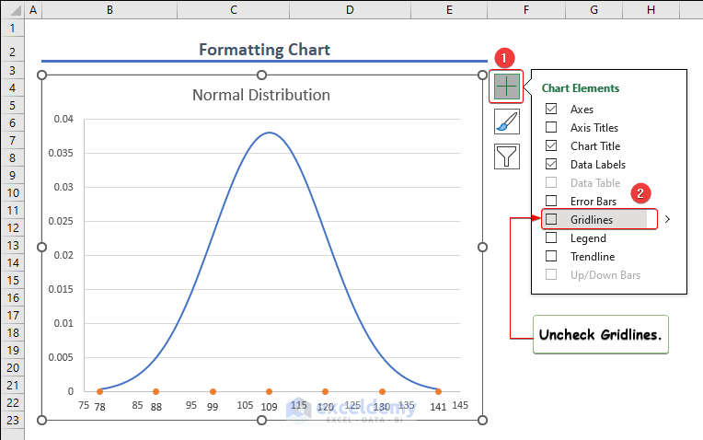Click the Chart Elements plus button
The image size is (703, 440).
click(x=507, y=87)
